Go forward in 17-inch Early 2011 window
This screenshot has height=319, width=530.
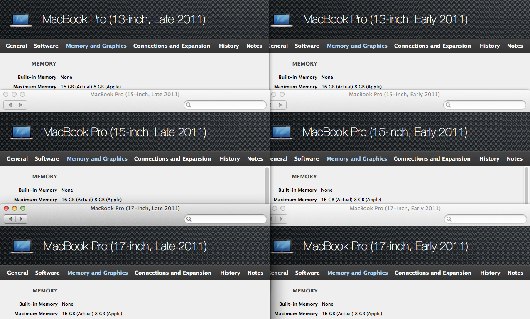pos(282,219)
